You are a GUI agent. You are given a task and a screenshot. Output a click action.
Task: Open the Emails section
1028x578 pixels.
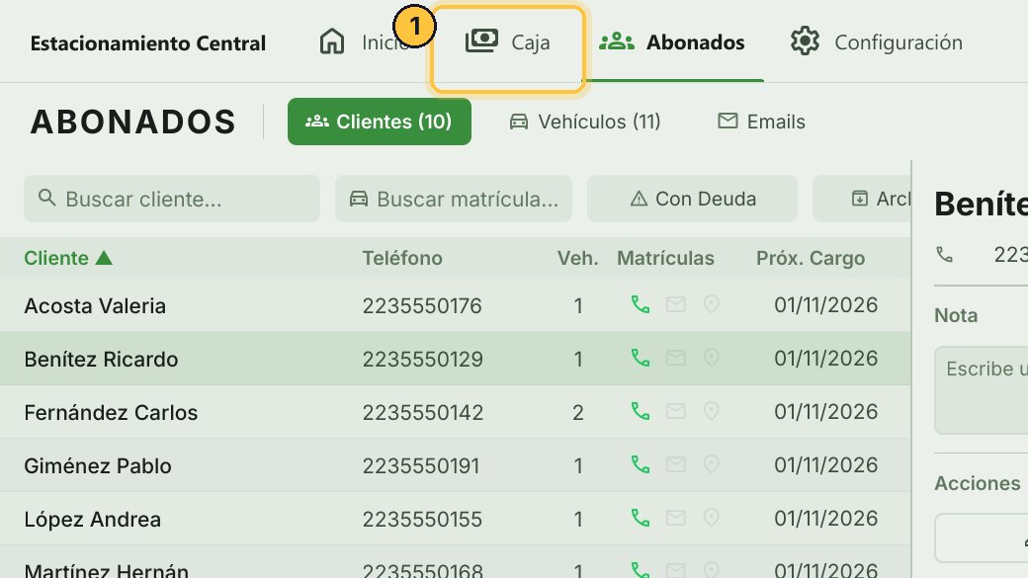coord(761,122)
